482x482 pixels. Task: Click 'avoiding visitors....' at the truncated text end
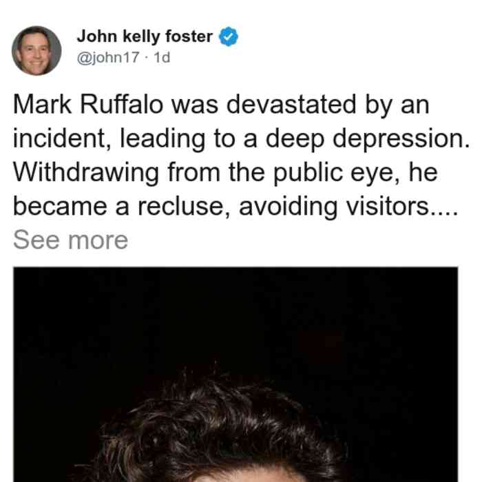pyautogui.click(x=348, y=207)
